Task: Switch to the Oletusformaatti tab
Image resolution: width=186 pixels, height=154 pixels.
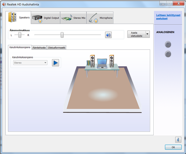Action: point(56,48)
